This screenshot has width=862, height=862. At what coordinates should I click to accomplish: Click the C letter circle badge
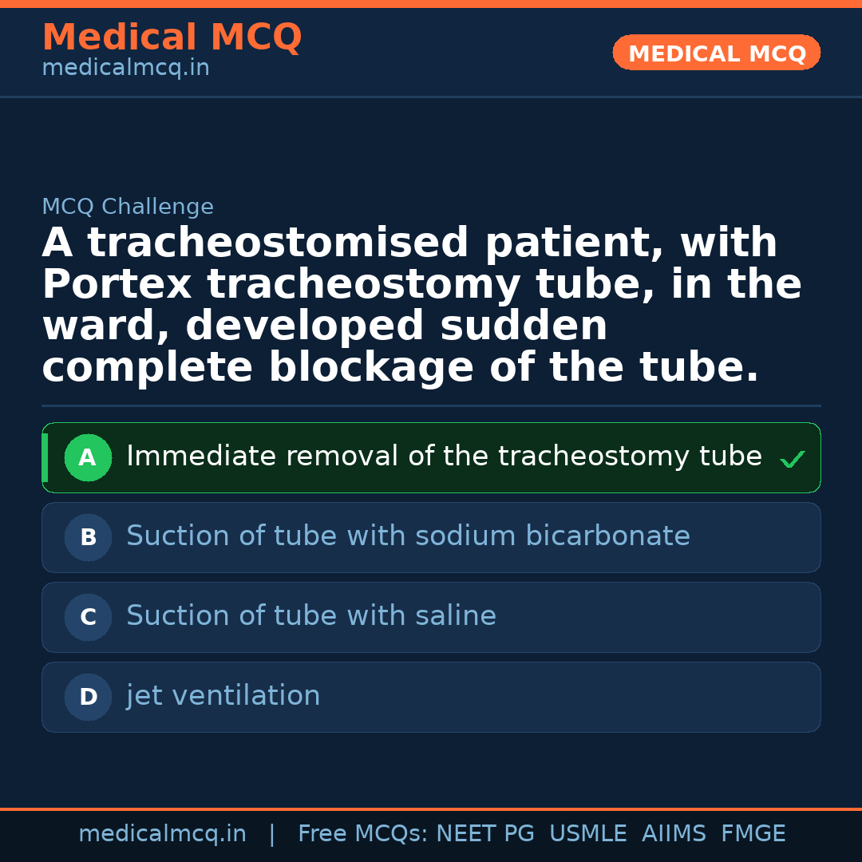pyautogui.click(x=88, y=618)
